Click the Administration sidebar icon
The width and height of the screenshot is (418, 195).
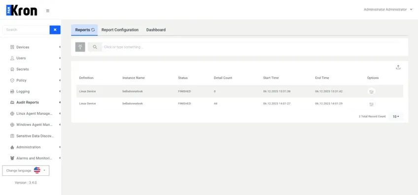[12, 147]
